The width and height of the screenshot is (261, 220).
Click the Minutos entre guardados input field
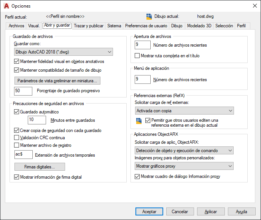pos(37,120)
